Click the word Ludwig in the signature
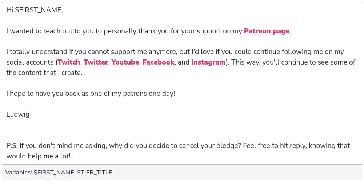This screenshot has width=364, height=182. coord(18,115)
